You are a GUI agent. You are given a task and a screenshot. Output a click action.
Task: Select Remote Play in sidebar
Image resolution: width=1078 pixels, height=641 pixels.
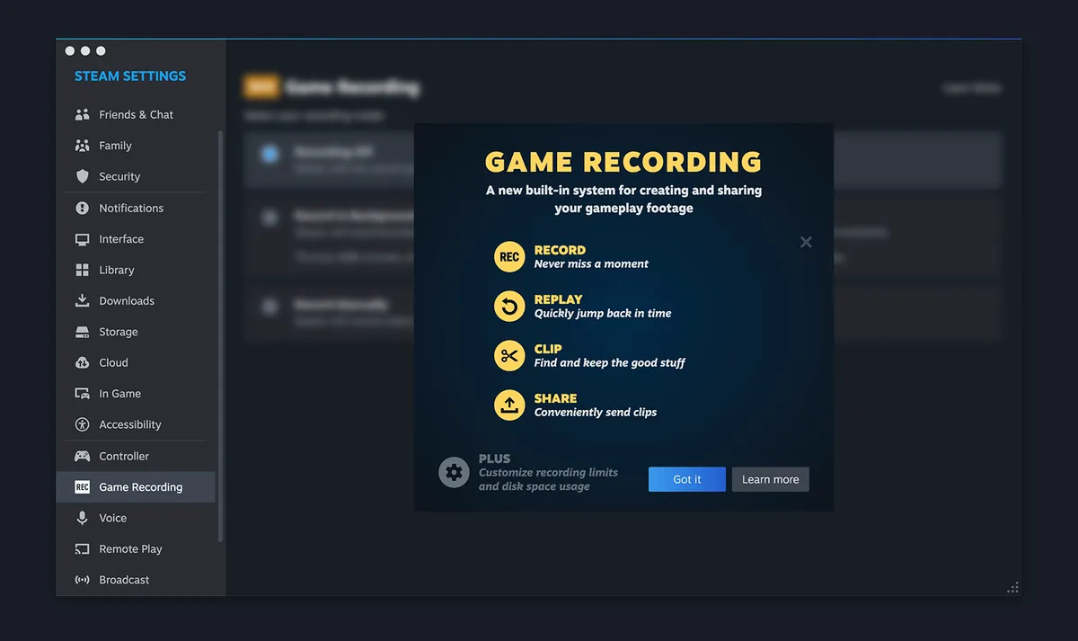(x=136, y=549)
